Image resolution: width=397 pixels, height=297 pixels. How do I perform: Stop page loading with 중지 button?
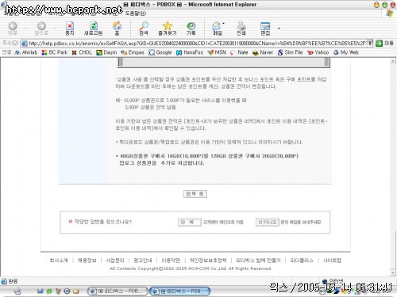click(x=70, y=29)
